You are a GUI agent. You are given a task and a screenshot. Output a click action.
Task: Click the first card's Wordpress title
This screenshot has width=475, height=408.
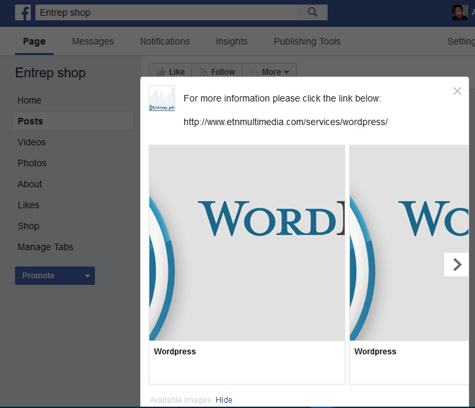175,352
